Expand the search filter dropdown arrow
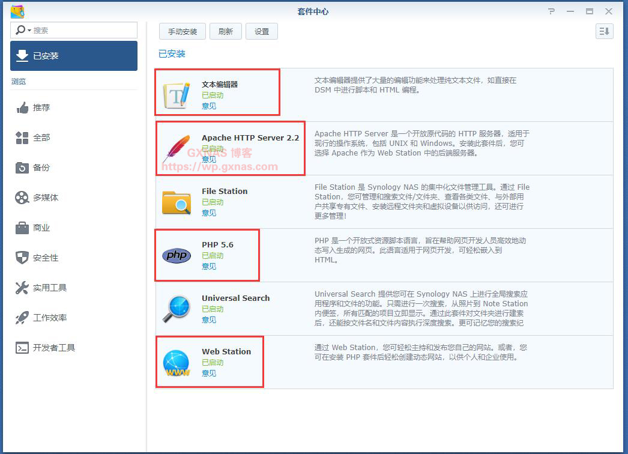The width and height of the screenshot is (628, 454). (x=28, y=30)
